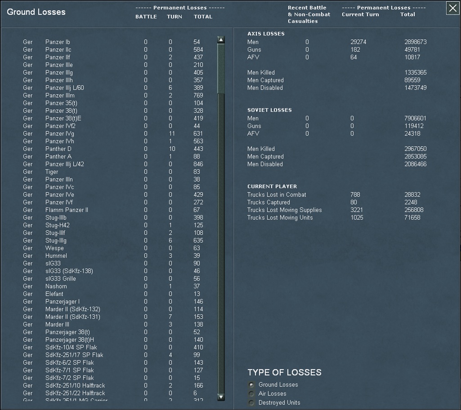
Task: Select the Stug-H42 entry
Action: [57, 225]
